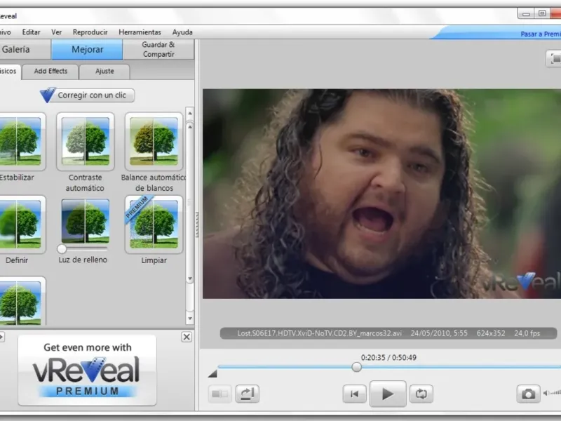Select the premium Limpiar effect
This screenshot has width=561, height=421.
pos(154,224)
